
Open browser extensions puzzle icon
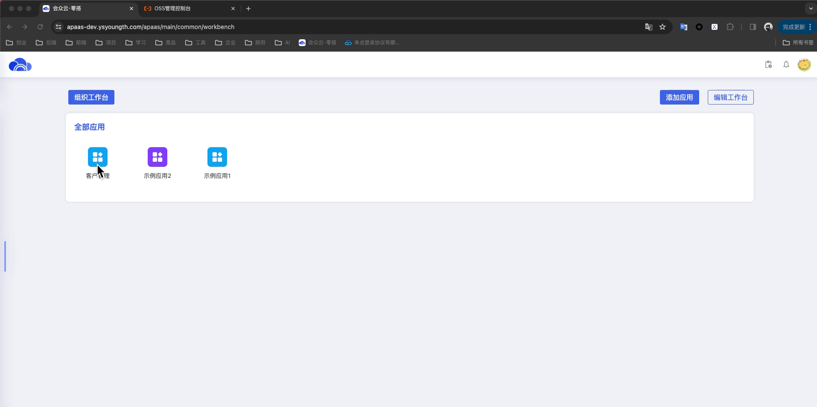(x=730, y=27)
